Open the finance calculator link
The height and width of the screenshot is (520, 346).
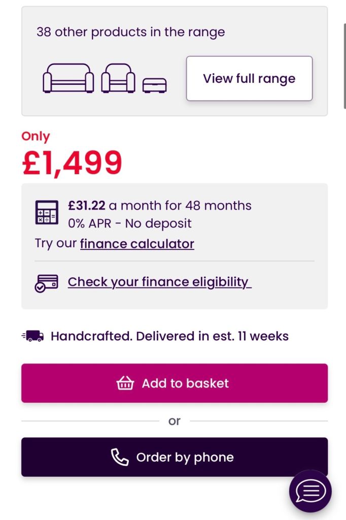[x=137, y=244]
